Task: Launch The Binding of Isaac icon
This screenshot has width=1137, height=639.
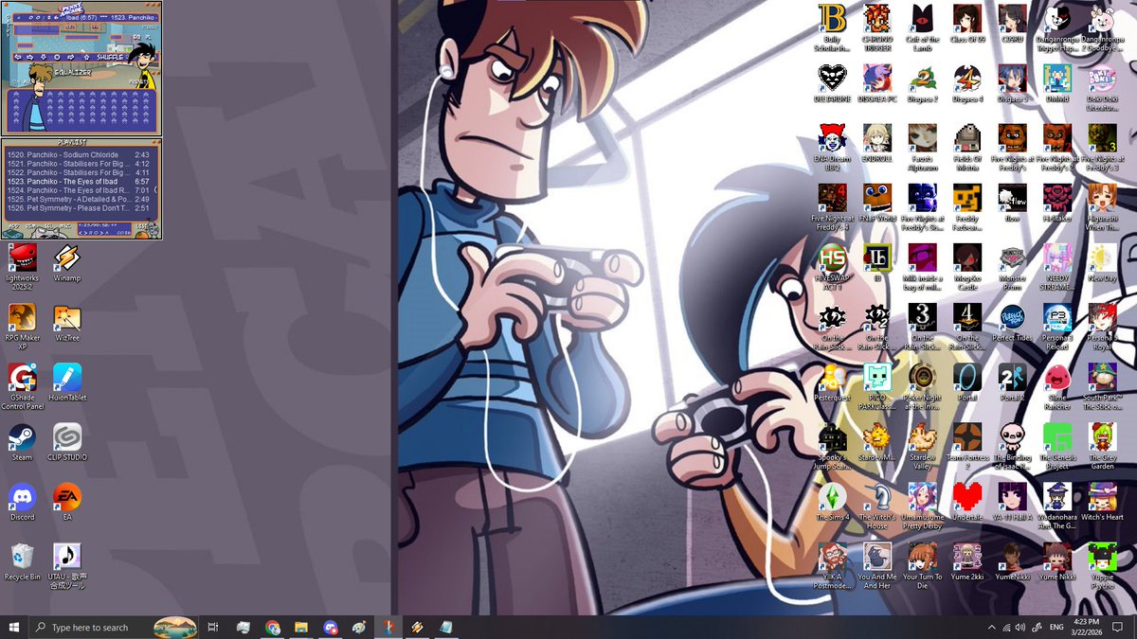Action: point(1013,446)
